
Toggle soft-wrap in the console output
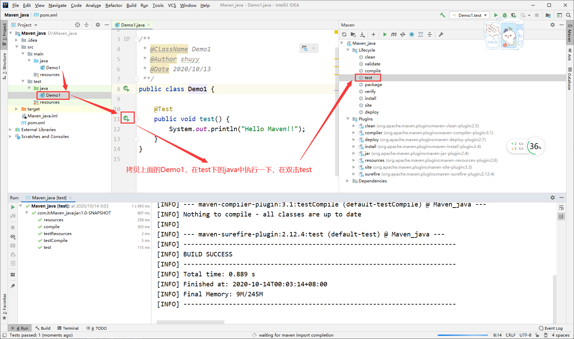coord(561,208)
